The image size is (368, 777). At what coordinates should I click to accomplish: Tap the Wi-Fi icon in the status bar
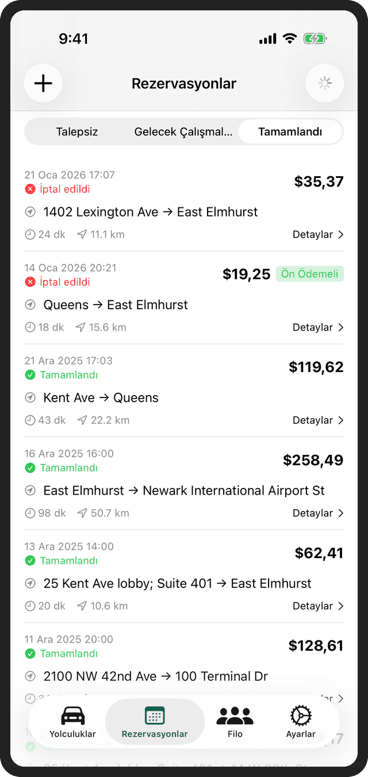tap(289, 38)
